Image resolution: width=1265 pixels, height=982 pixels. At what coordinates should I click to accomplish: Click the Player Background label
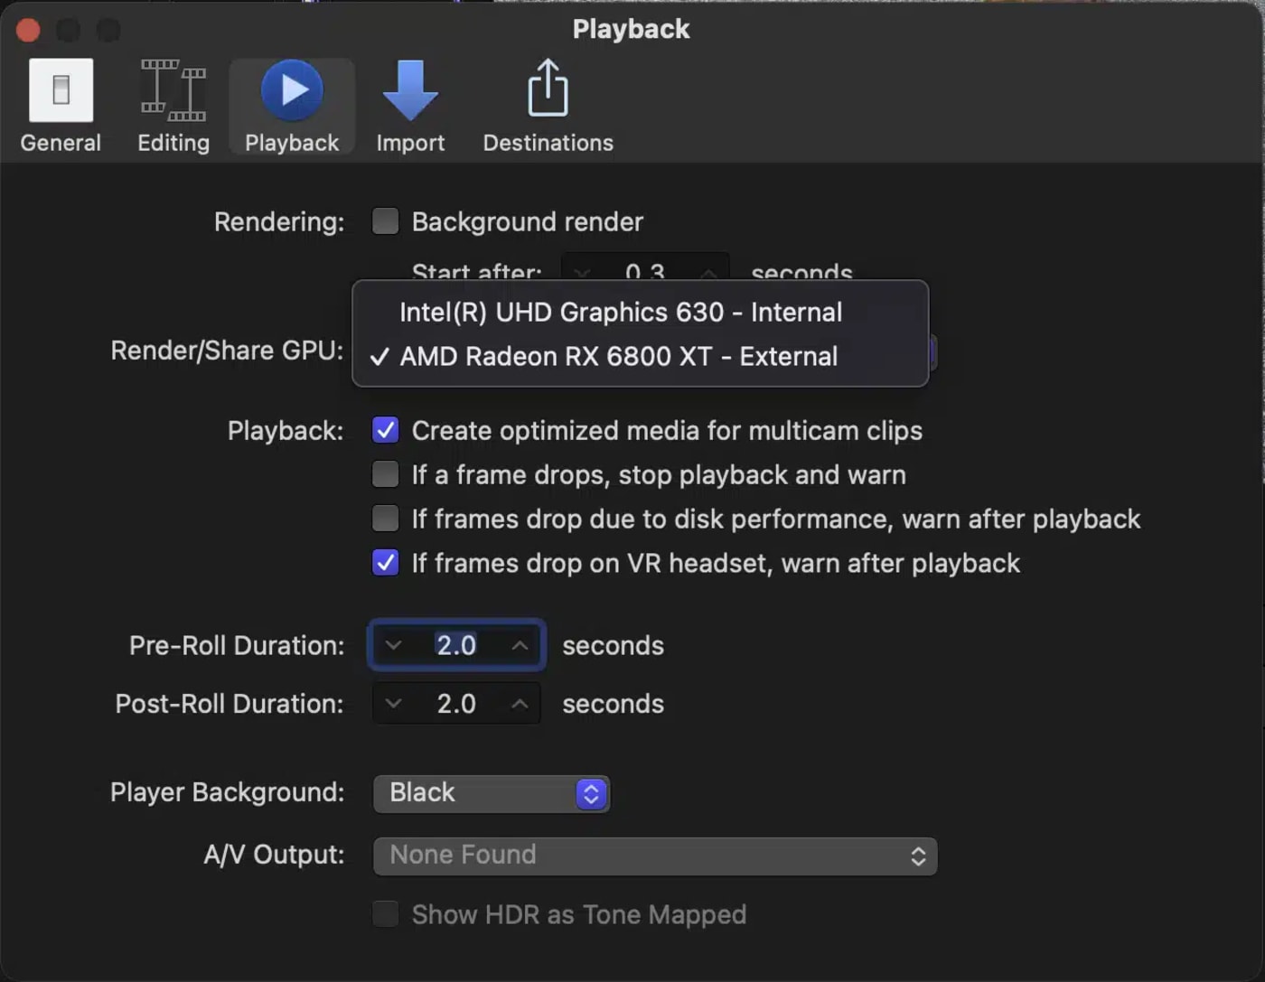click(x=227, y=792)
